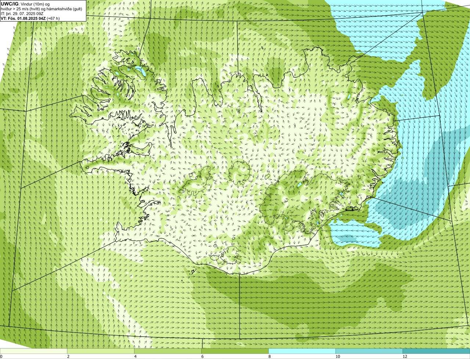
Task: Select the turquoise 10–12 m/s color bar segment
Action: 369,351
